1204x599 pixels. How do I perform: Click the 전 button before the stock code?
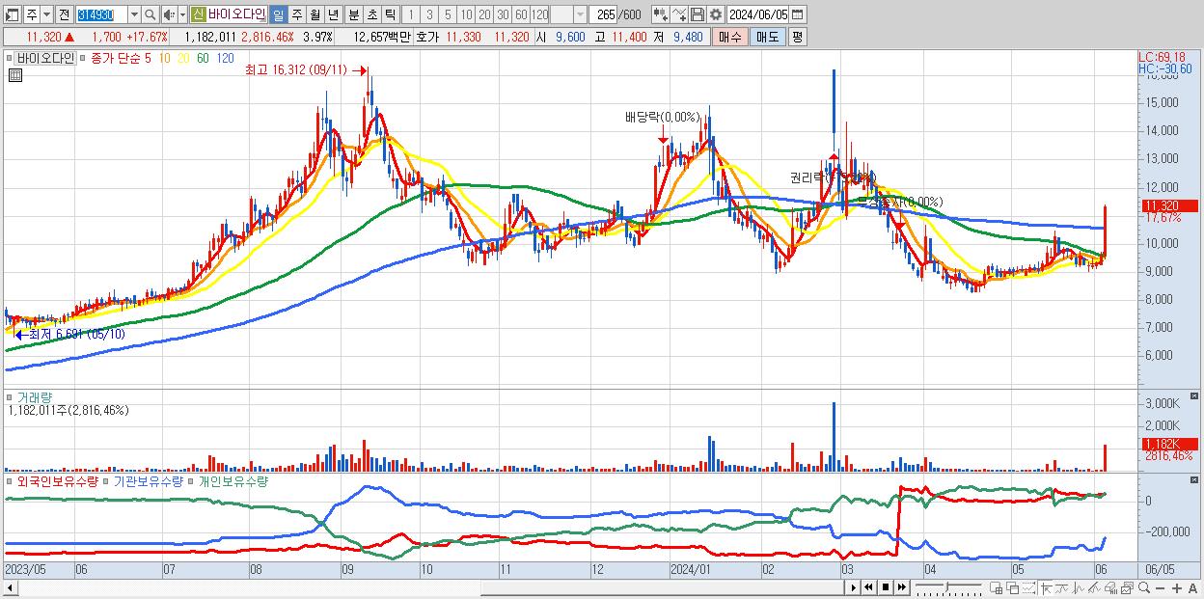coord(65,14)
